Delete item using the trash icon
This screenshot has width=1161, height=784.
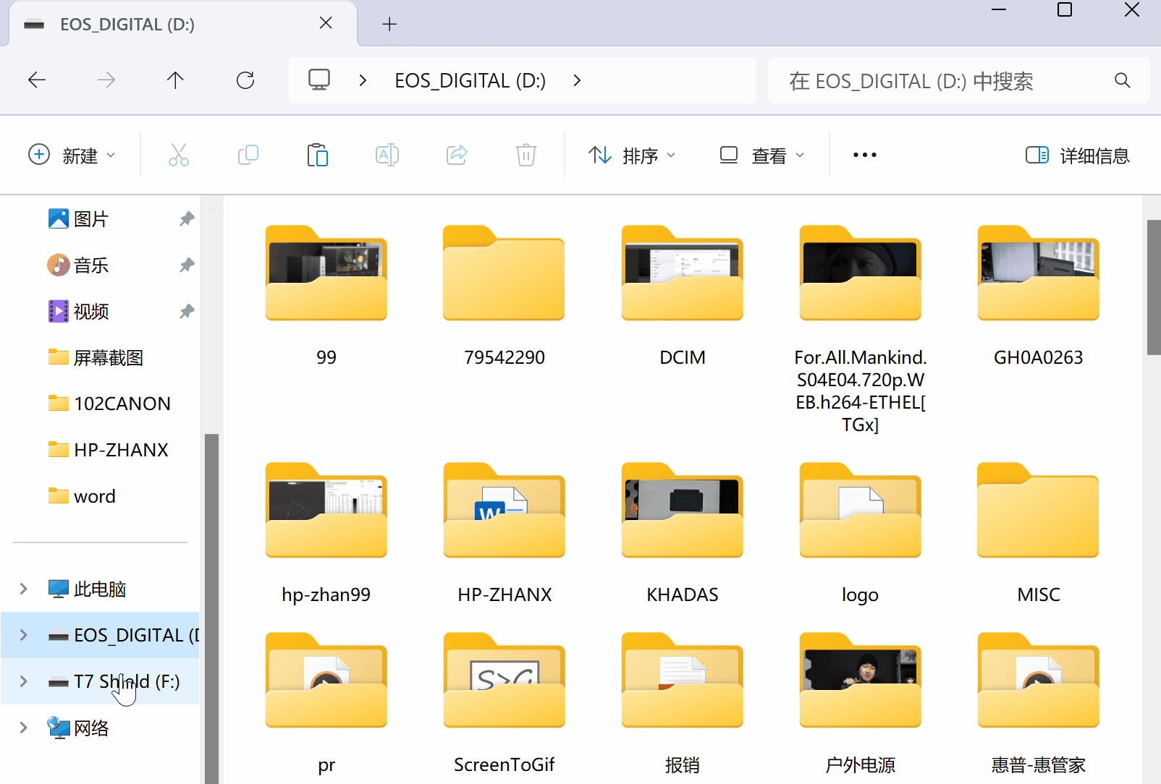[x=526, y=155]
